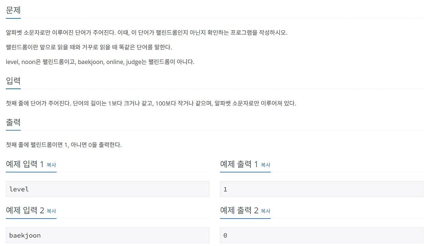This screenshot has height=246, width=428.
Task: Click the 예제 출력 2 heading
Action: tap(239, 210)
